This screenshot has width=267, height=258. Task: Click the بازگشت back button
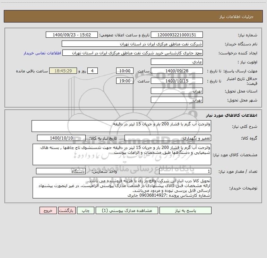67,211
